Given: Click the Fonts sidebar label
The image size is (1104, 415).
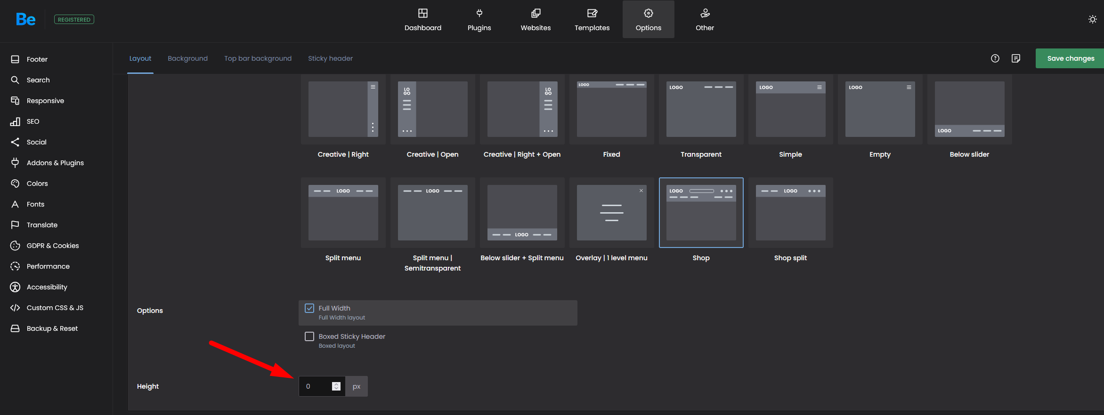Looking at the screenshot, I should 35,204.
